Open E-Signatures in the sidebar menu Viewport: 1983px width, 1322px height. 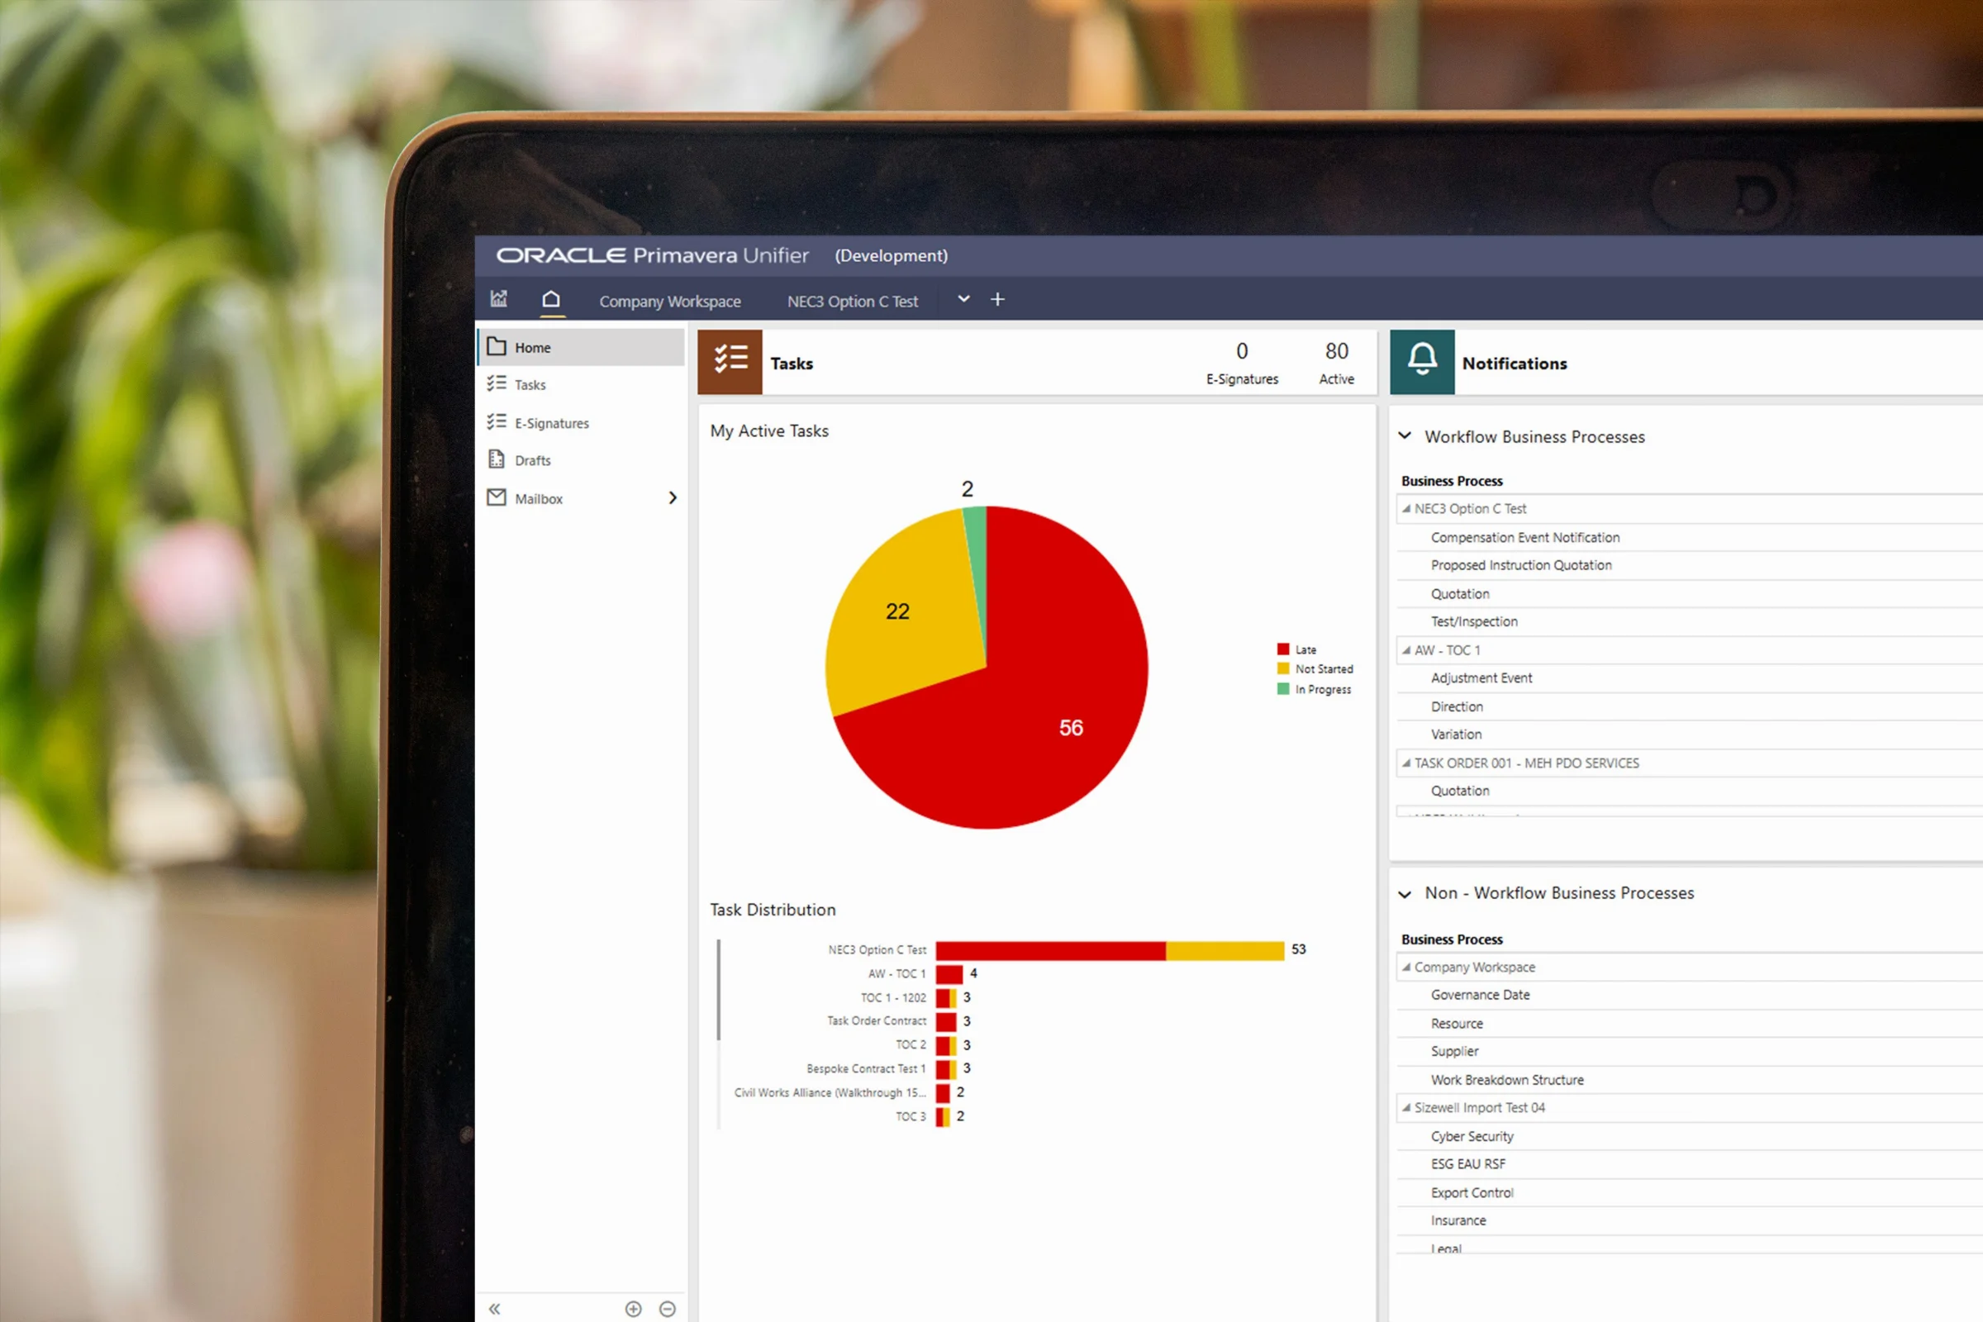pos(582,422)
